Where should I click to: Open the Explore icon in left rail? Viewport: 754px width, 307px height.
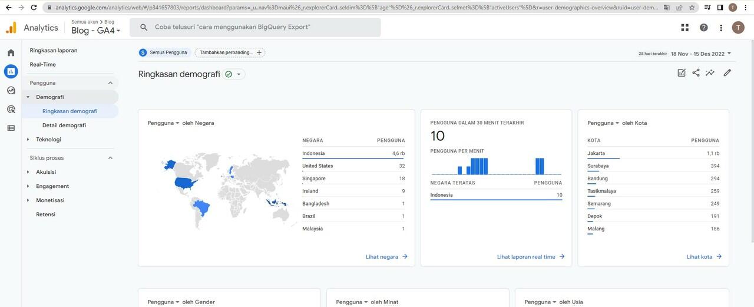(x=11, y=90)
